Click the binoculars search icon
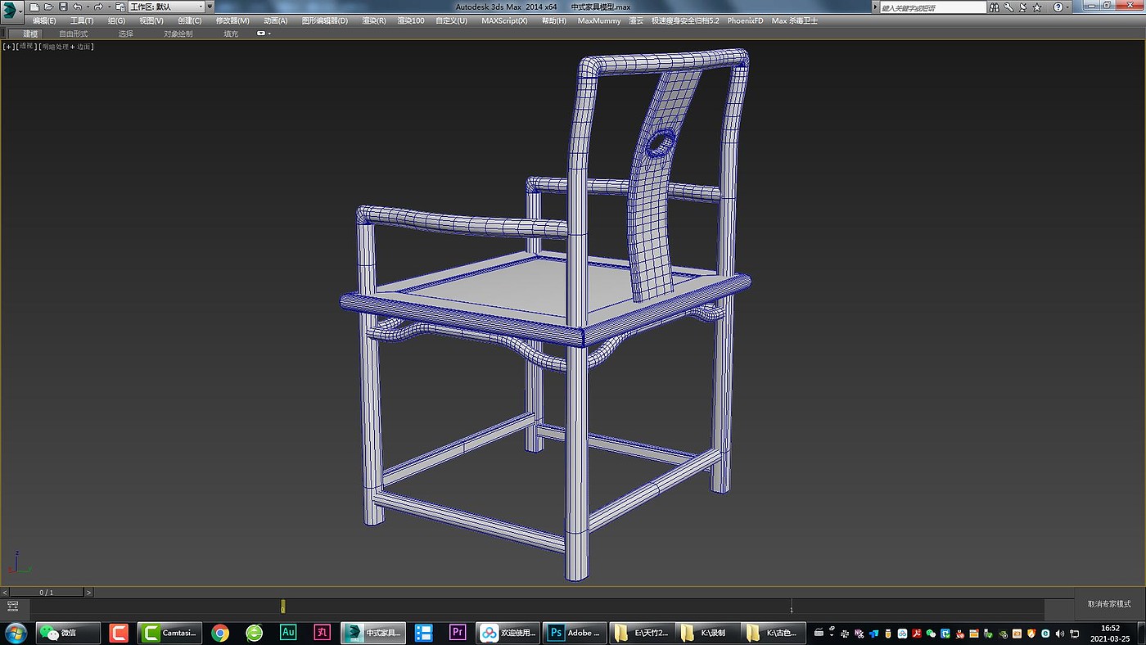Viewport: 1146px width, 645px height. click(x=995, y=7)
